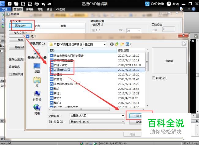Image resolution: width=199 pixels, height=145 pixels.
Task: Go to 计算机 in places bar
Action: pyautogui.click(x=37, y=96)
